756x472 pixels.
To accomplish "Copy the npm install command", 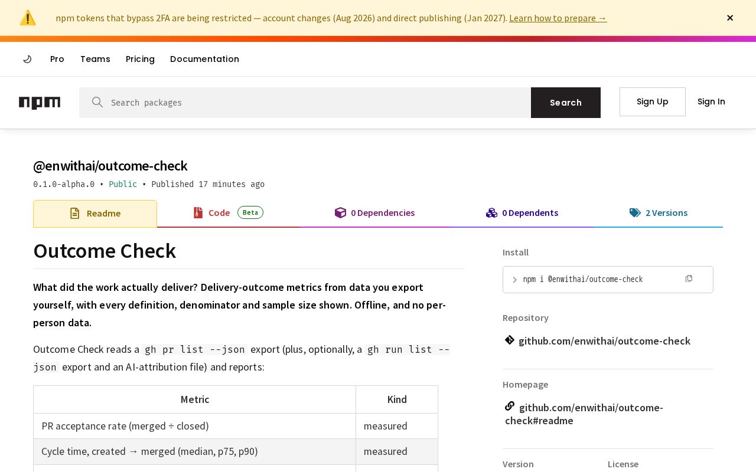I will click(689, 278).
